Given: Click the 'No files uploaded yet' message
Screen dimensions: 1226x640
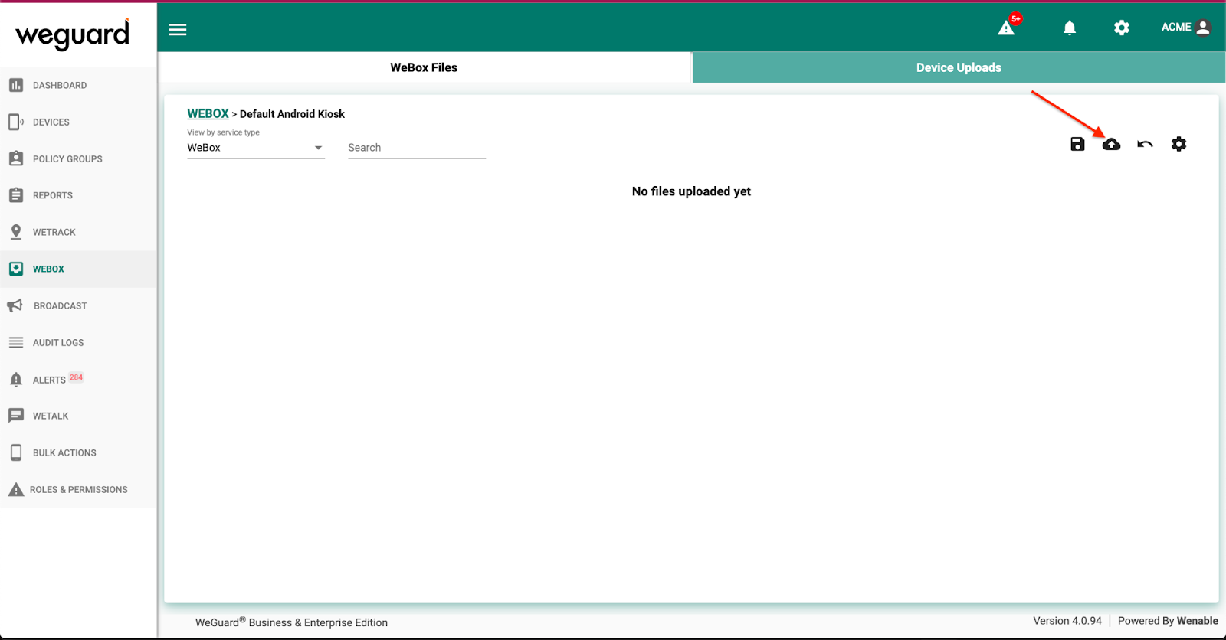Looking at the screenshot, I should (691, 191).
